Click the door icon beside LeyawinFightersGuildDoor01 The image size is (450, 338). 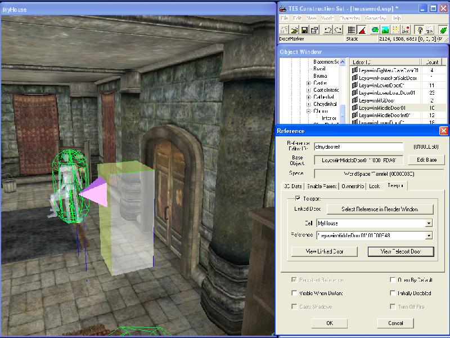(355, 70)
